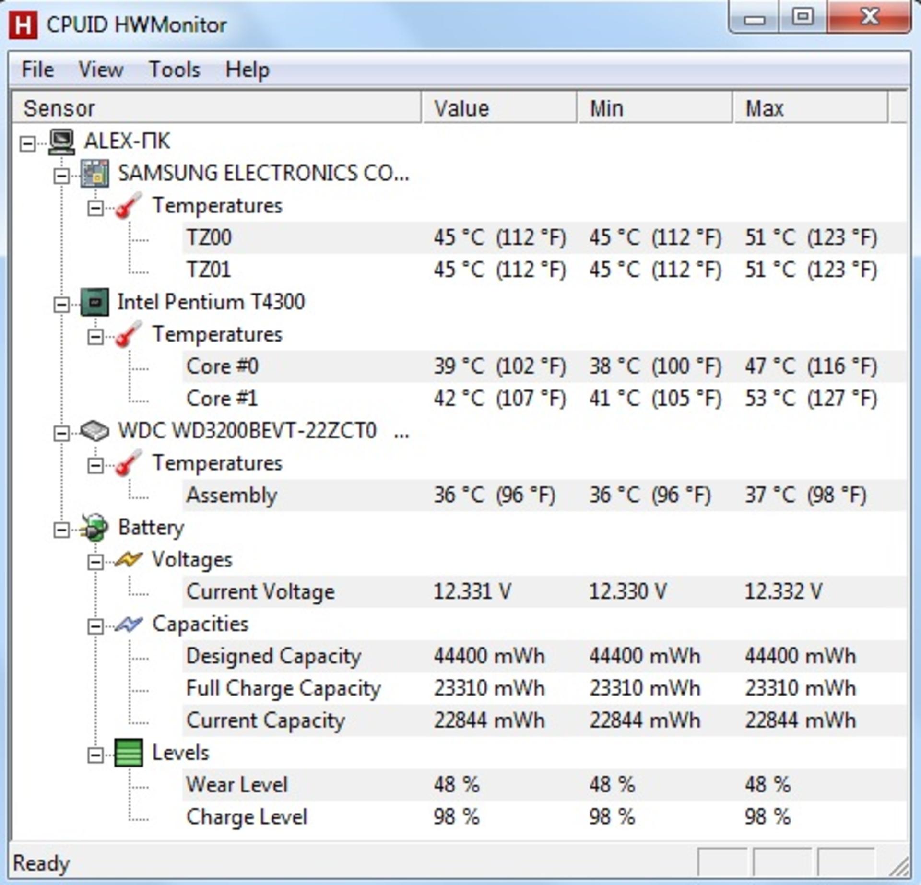Select the Current Capacity row
The height and width of the screenshot is (885, 921).
coord(544,721)
